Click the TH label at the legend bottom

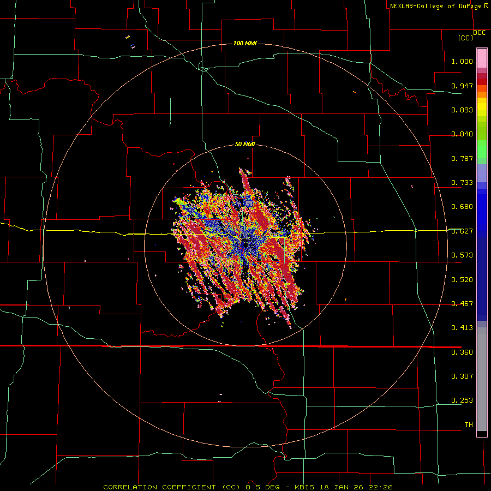[x=469, y=425]
